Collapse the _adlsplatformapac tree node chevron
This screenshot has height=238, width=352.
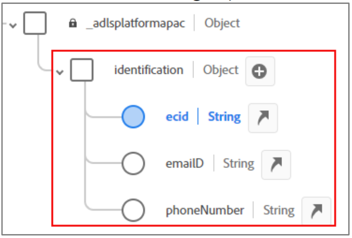pyautogui.click(x=13, y=25)
